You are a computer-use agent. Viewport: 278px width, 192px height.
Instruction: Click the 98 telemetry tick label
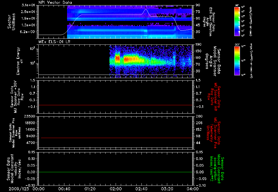(198, 136)
